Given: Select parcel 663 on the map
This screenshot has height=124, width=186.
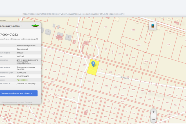Looking at the screenshot, I should click(98, 84).
